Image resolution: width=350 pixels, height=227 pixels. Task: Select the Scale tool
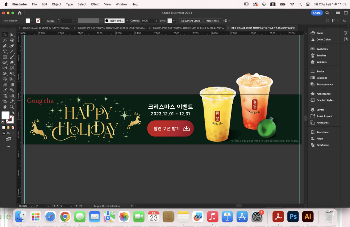tap(12, 68)
